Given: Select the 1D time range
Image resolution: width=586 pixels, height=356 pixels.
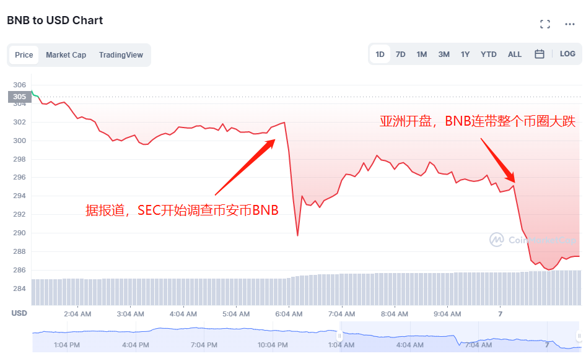Looking at the screenshot, I should point(380,54).
